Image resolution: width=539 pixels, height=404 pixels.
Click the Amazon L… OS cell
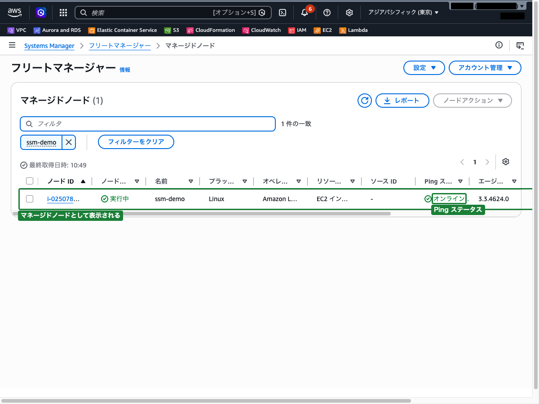(280, 199)
